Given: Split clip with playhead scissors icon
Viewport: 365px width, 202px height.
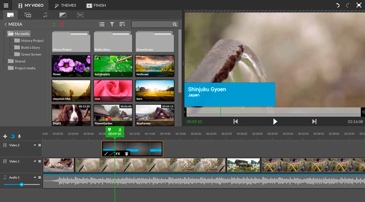Looking at the screenshot, I should point(120,130).
